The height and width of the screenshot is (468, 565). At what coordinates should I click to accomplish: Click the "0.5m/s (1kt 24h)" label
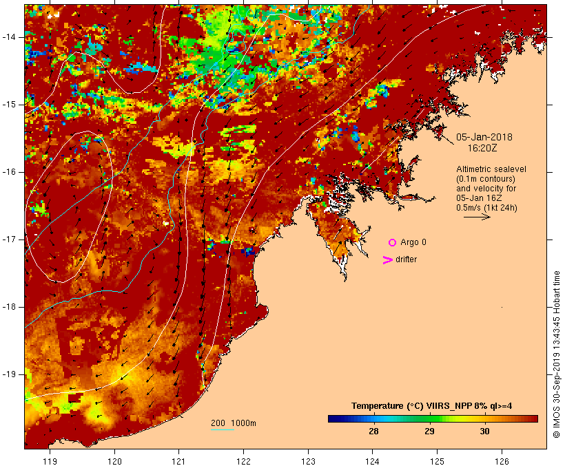click(x=486, y=208)
